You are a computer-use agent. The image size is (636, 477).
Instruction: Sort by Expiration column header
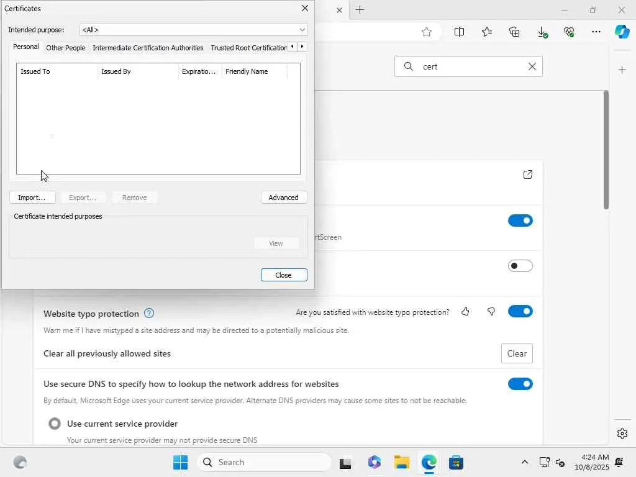(x=200, y=71)
